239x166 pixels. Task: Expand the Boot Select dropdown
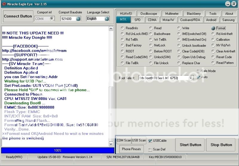pyautogui.click(x=191, y=78)
